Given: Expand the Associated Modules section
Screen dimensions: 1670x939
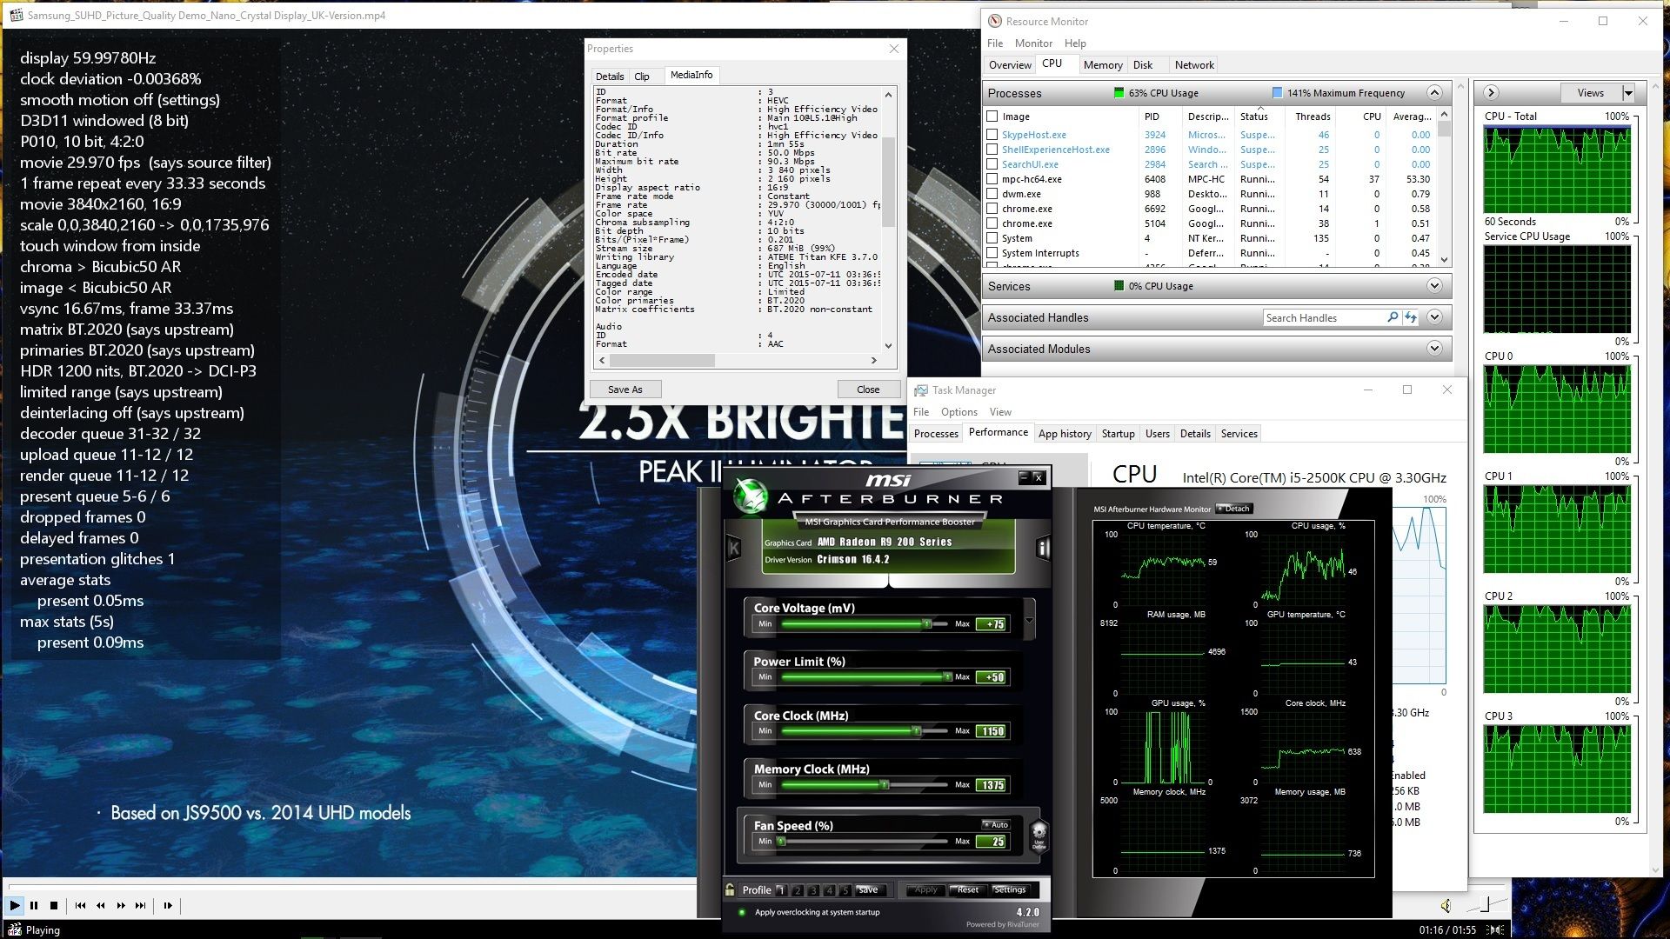Looking at the screenshot, I should (1434, 349).
